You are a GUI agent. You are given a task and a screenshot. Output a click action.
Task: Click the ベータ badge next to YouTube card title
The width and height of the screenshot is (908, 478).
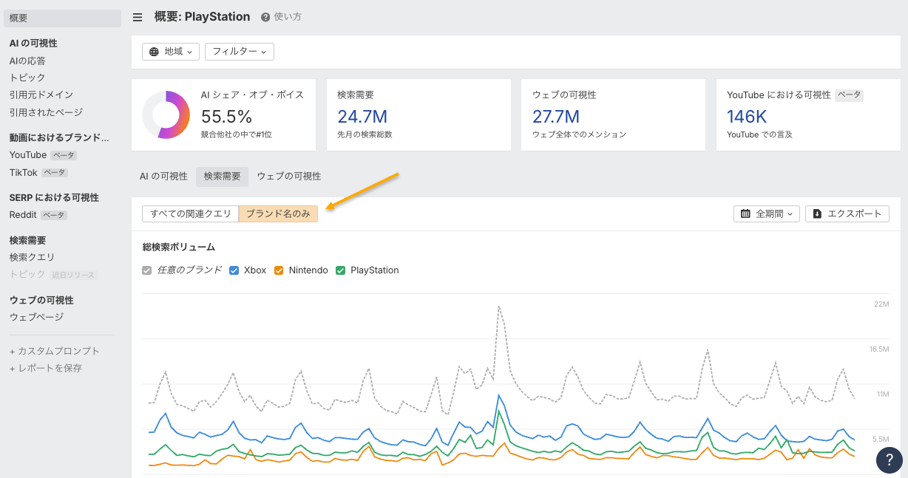pos(849,95)
